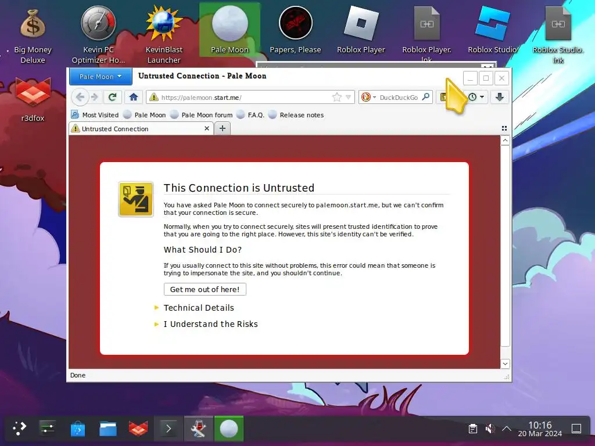Image resolution: width=595 pixels, height=446 pixels.
Task: Show all tabs grid icon
Action: pyautogui.click(x=504, y=128)
